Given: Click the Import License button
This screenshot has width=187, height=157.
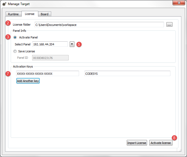Looking at the screenshot, I should [x=137, y=143].
